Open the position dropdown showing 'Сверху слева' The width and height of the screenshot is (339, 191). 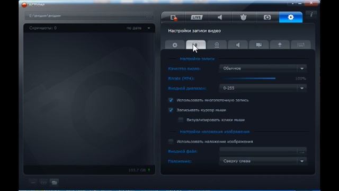pyautogui.click(x=263, y=161)
